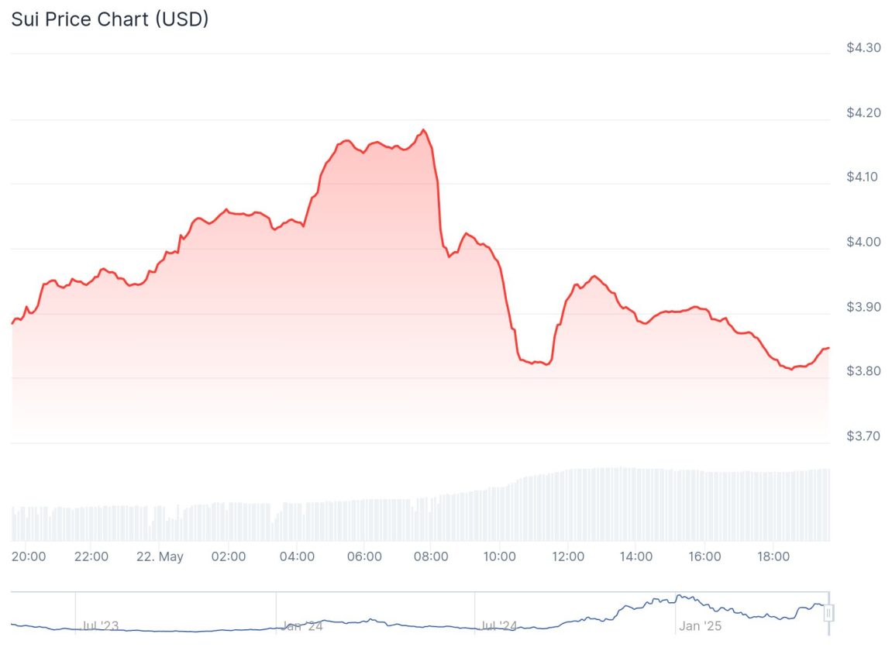Click the price line's final point at right end
The height and width of the screenshot is (651, 892).
(x=828, y=348)
